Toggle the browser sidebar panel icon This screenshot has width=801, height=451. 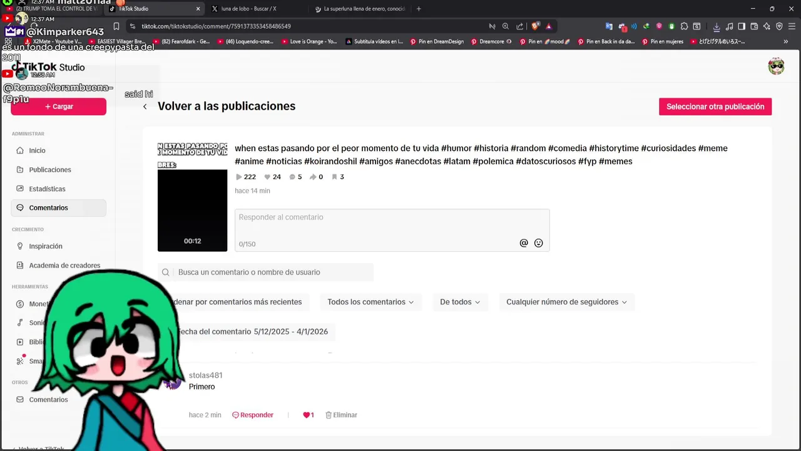[x=742, y=26]
